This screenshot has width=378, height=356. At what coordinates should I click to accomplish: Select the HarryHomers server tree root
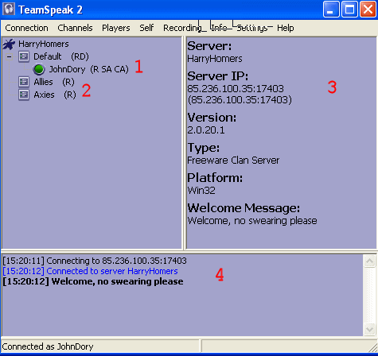(x=44, y=44)
